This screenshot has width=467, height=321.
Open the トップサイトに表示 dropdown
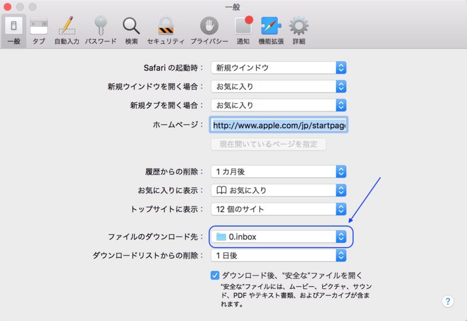coord(278,209)
